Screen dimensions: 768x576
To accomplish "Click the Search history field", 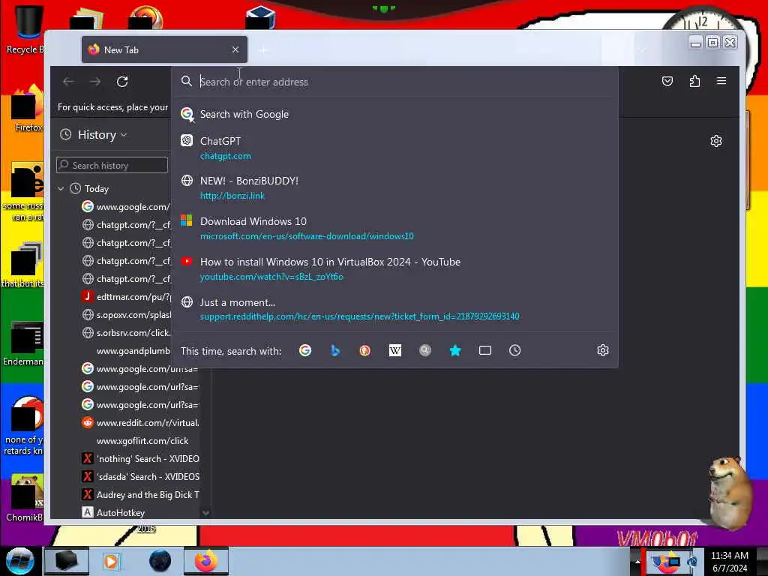I will 112,165.
